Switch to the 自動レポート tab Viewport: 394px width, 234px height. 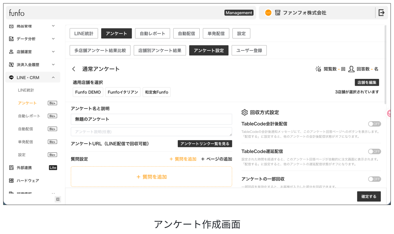point(152,33)
